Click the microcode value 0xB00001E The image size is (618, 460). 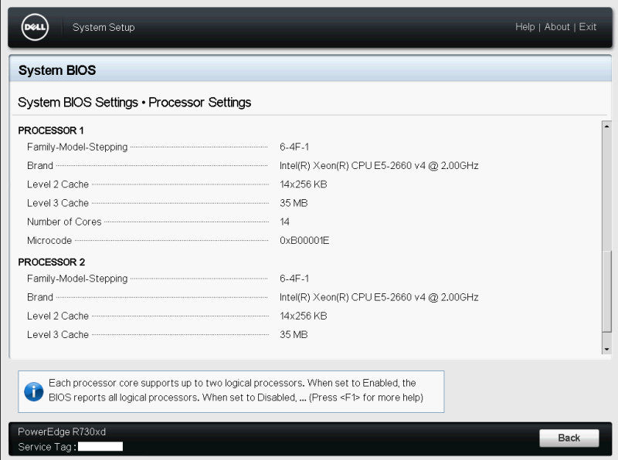pyautogui.click(x=304, y=240)
